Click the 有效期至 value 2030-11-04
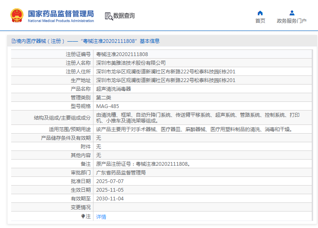The width and height of the screenshot is (318, 228). pos(110,199)
